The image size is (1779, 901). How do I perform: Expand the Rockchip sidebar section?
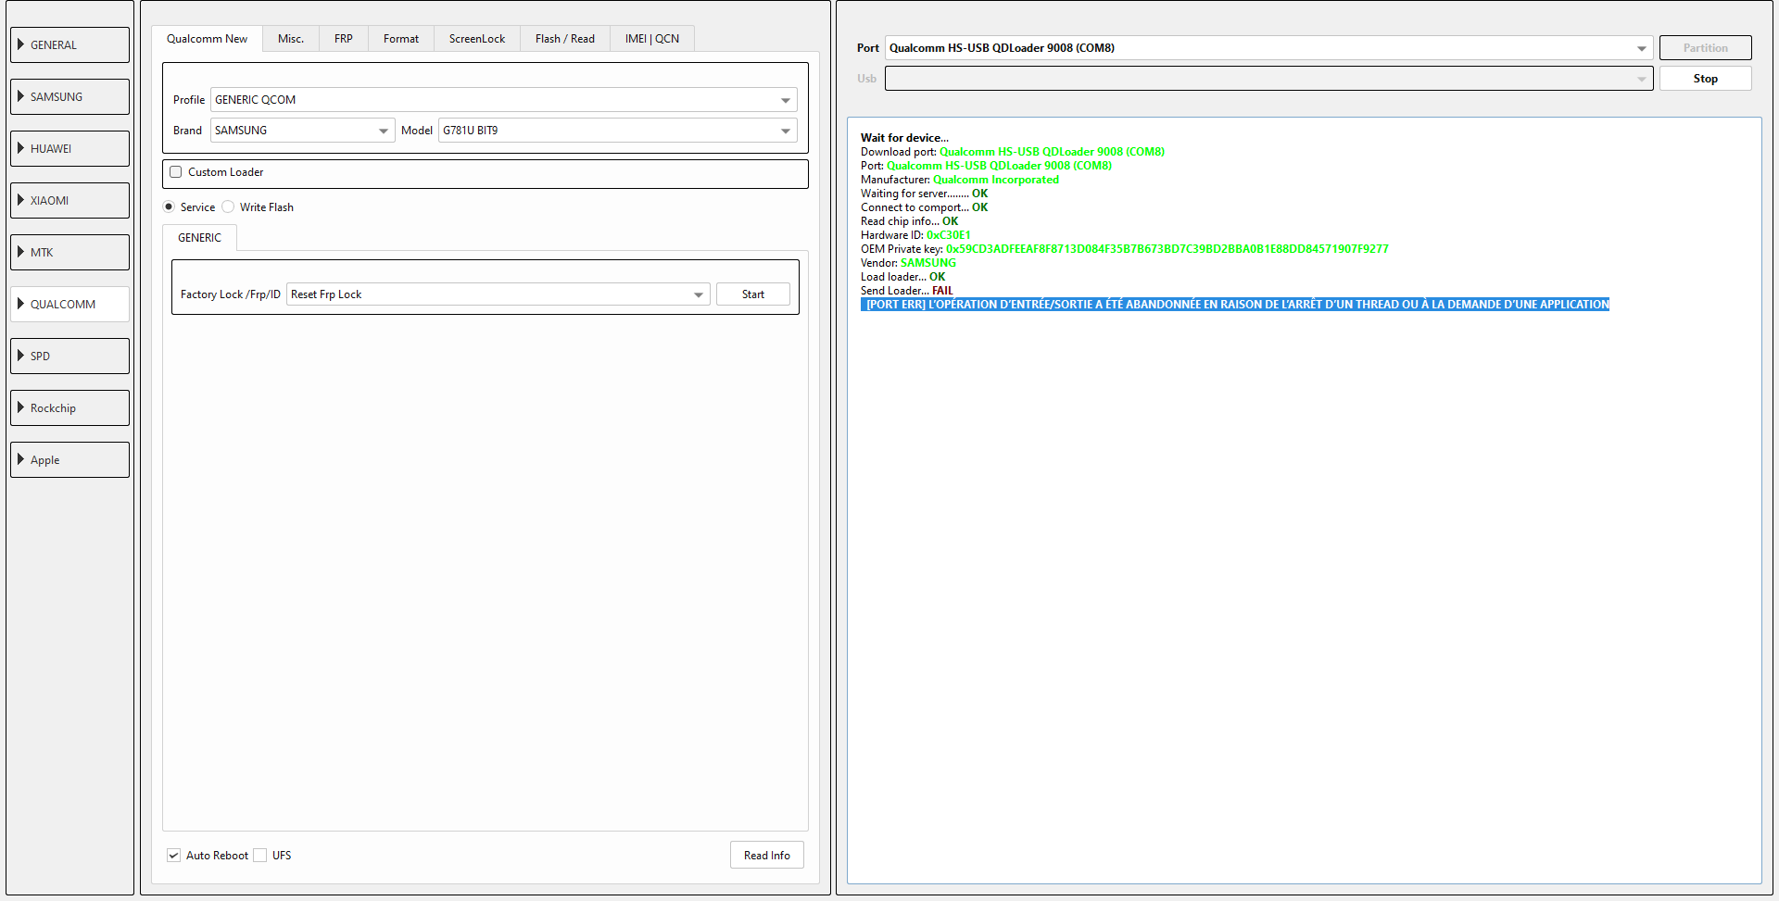coord(69,408)
